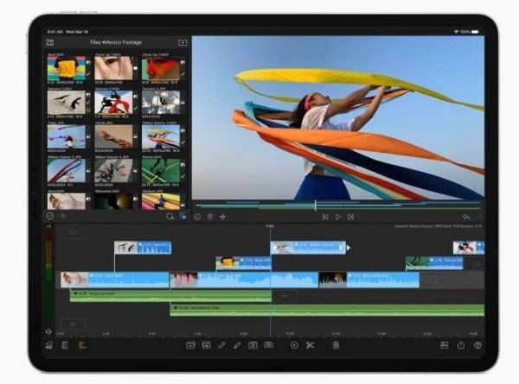
Task: Select Ribbon Dancer 1 library thumbnail
Action: 161,136
